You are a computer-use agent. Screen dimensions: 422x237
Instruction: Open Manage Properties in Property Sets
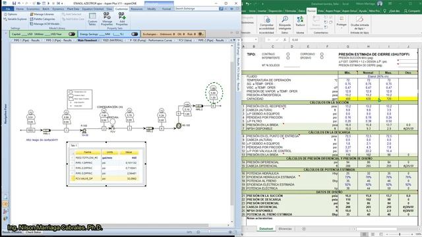tap(107, 19)
